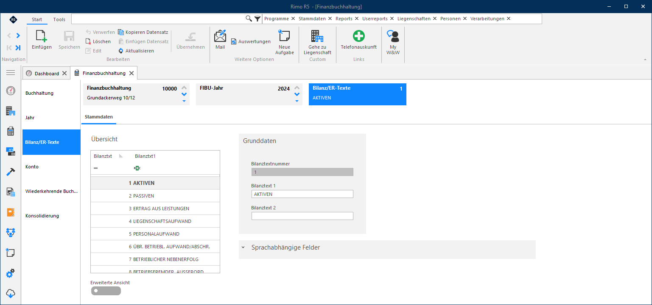Collapse the ribbon with the small arrow

pos(645,60)
